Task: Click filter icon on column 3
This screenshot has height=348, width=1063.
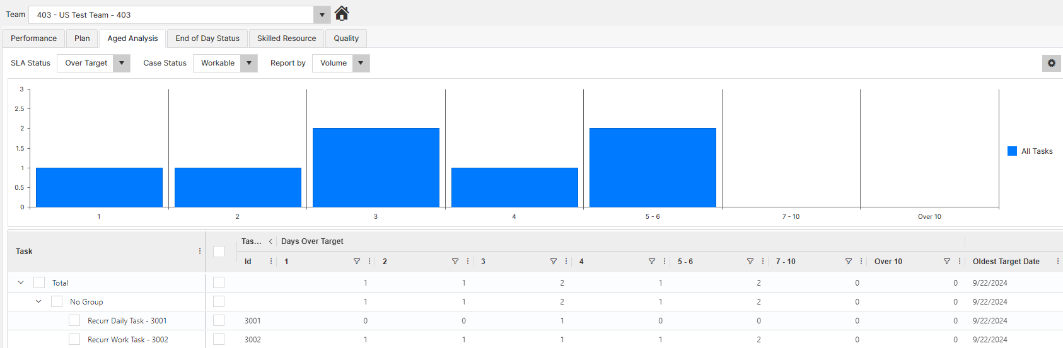Action: point(554,262)
